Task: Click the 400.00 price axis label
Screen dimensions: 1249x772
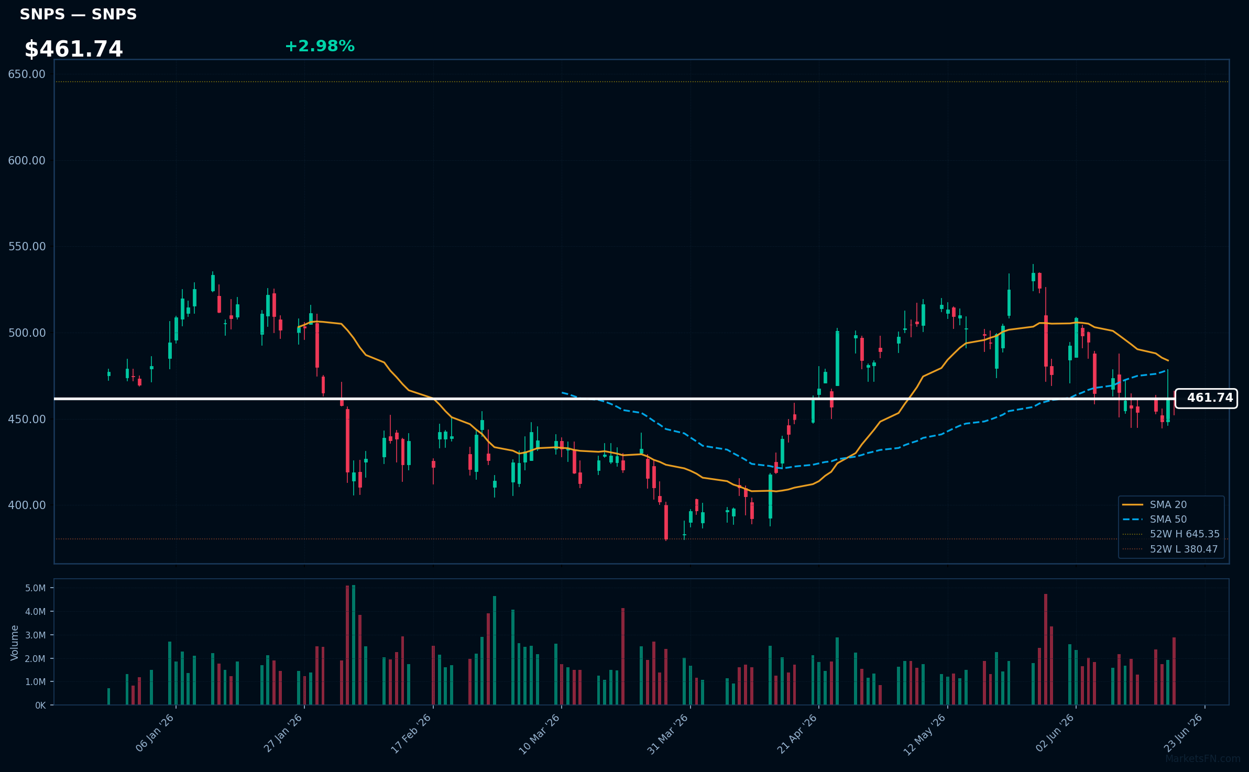Action: (27, 505)
